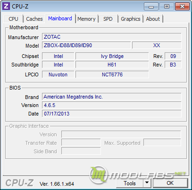Go to the Memory tab

tap(86, 19)
